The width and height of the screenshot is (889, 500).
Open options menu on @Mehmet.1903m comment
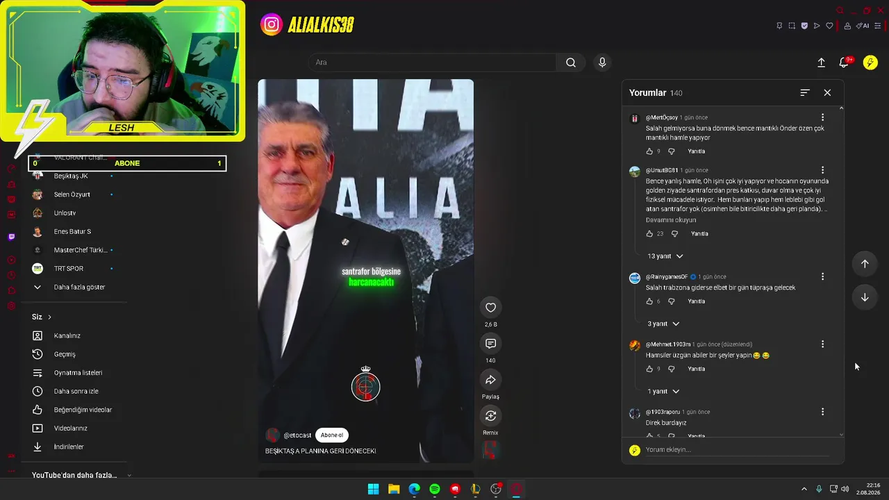pos(822,344)
